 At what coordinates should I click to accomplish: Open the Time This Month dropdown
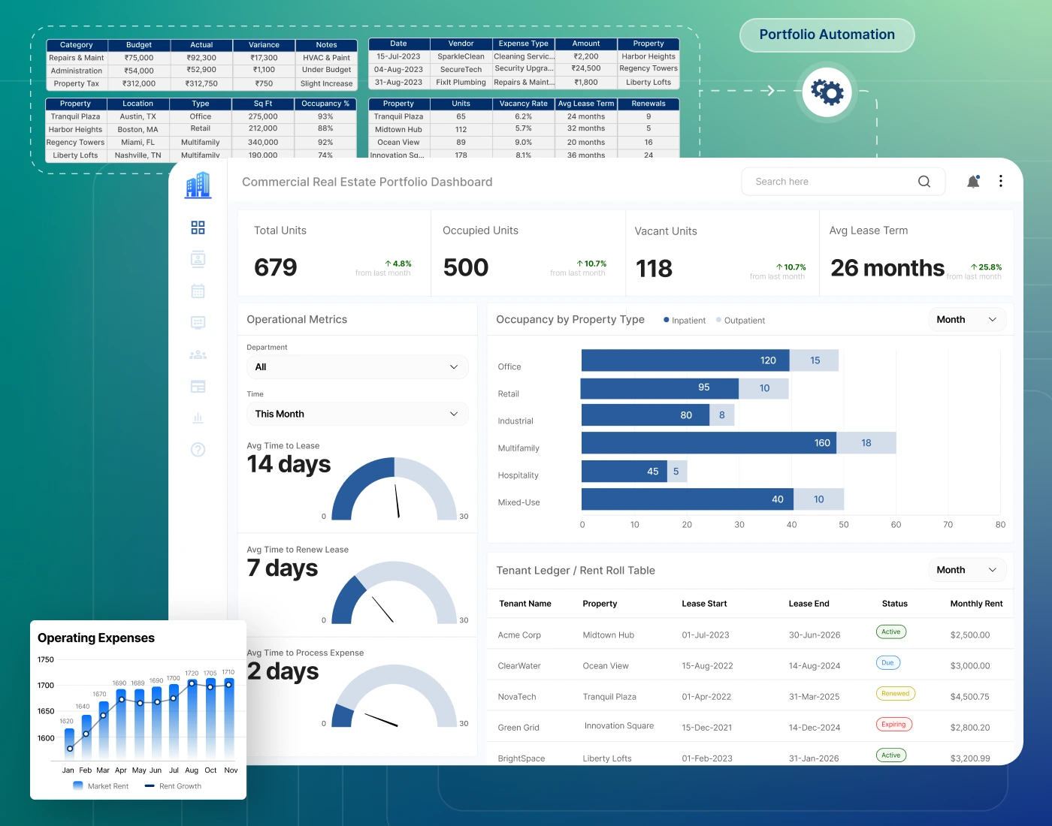tap(358, 414)
